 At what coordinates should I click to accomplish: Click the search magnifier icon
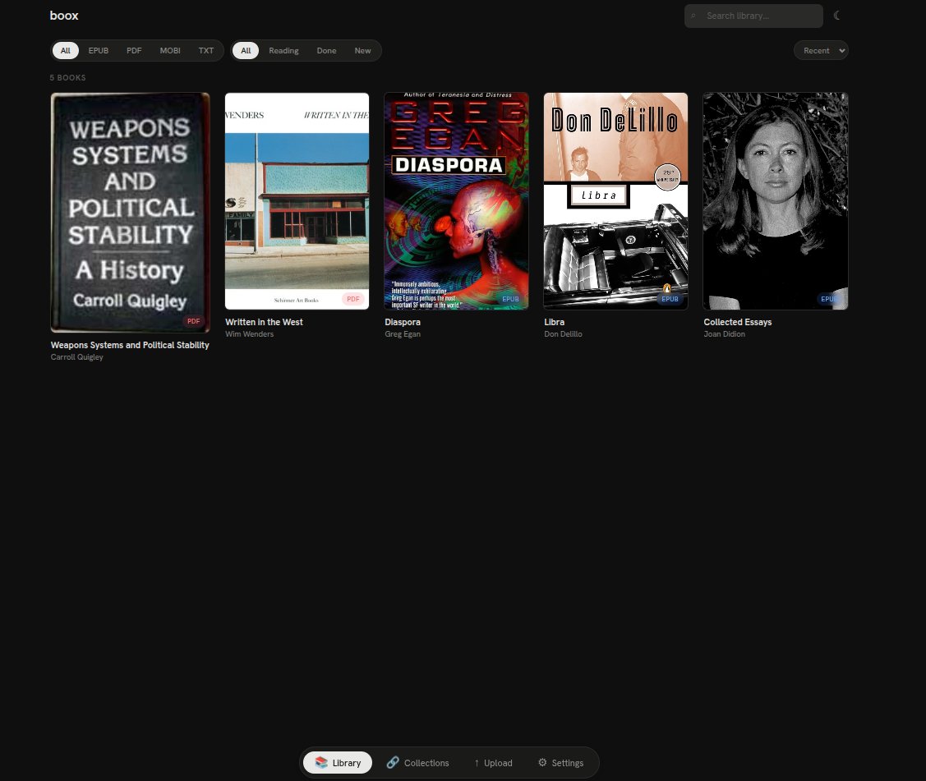tap(693, 16)
